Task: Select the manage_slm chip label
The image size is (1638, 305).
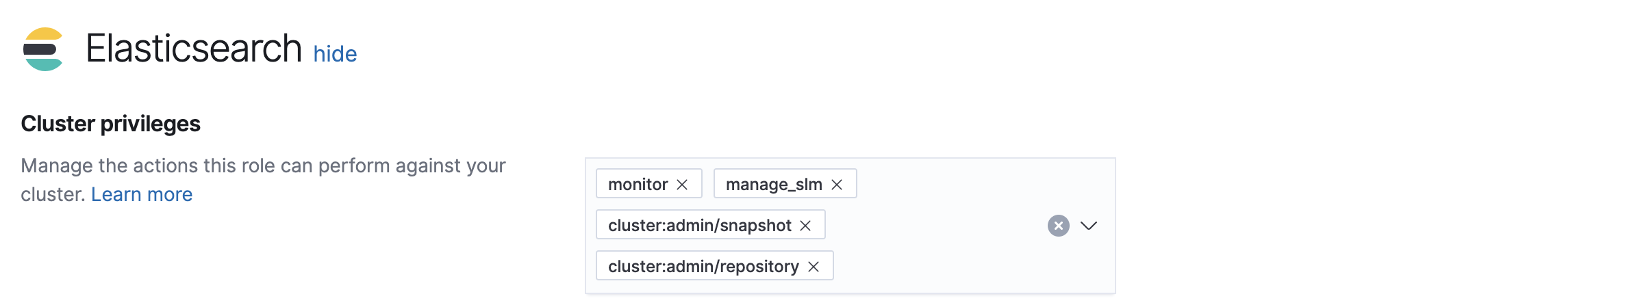Action: pyautogui.click(x=774, y=185)
